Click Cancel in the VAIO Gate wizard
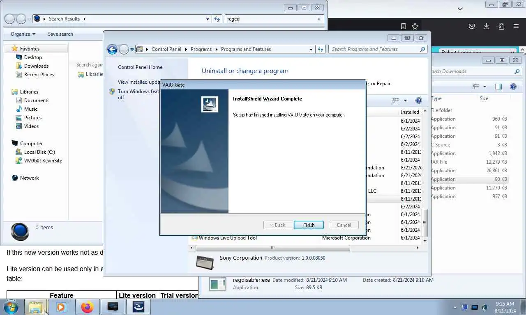This screenshot has height=315, width=526. pyautogui.click(x=344, y=225)
